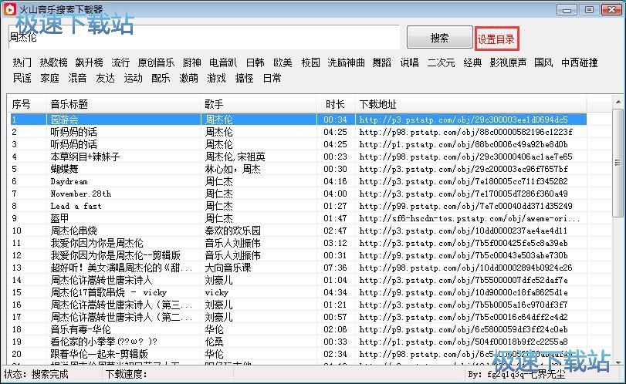Open the 热歌榜 chart category
The height and width of the screenshot is (384, 626).
point(53,62)
